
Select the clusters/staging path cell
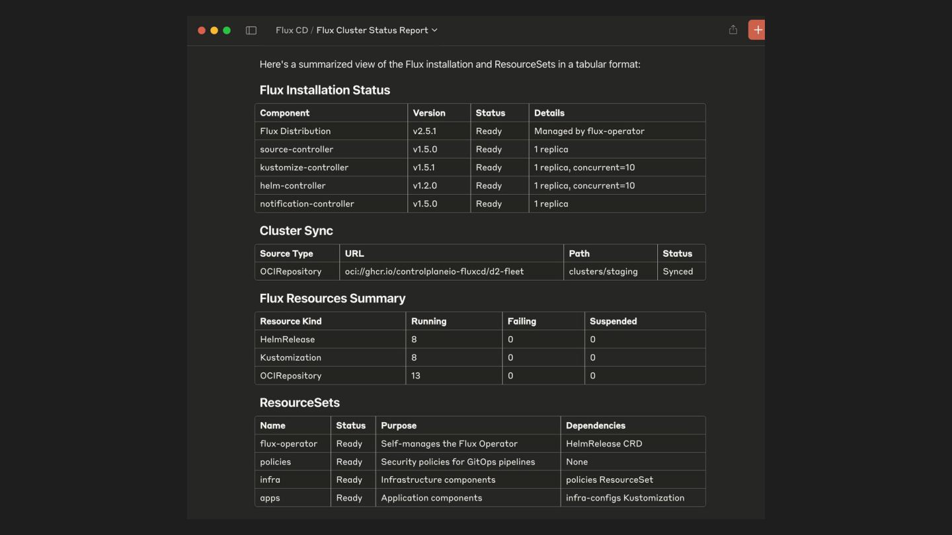click(x=603, y=271)
